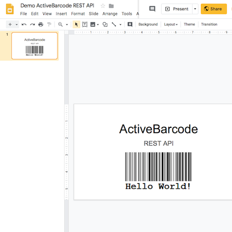Open the File menu
The image size is (232, 232).
[x=23, y=14]
